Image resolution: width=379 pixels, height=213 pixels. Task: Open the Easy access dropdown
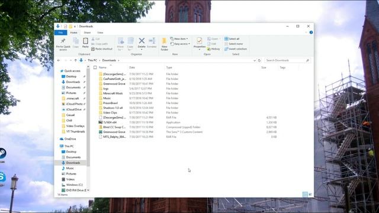click(180, 44)
